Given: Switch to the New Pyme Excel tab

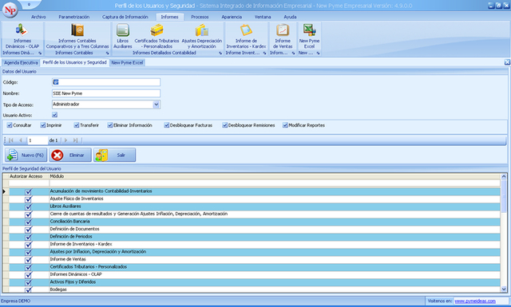Looking at the screenshot, I should click(127, 62).
